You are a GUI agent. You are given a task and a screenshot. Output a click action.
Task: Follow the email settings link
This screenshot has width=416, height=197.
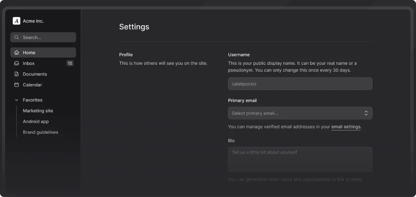[346, 127]
